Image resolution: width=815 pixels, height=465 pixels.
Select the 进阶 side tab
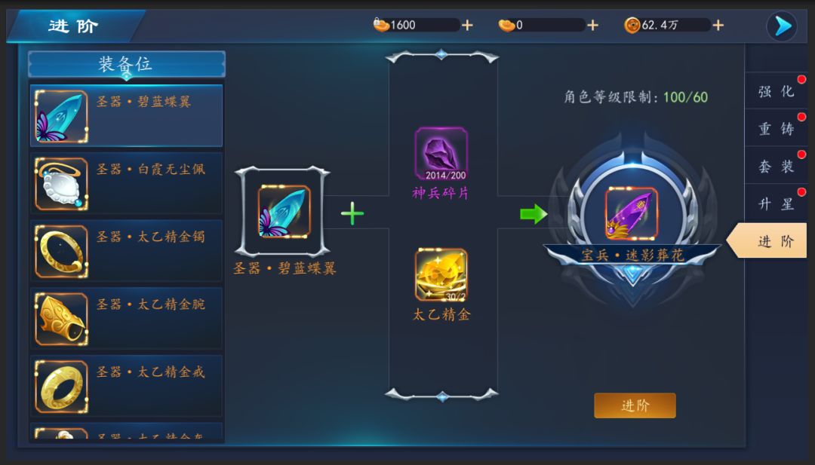point(767,241)
